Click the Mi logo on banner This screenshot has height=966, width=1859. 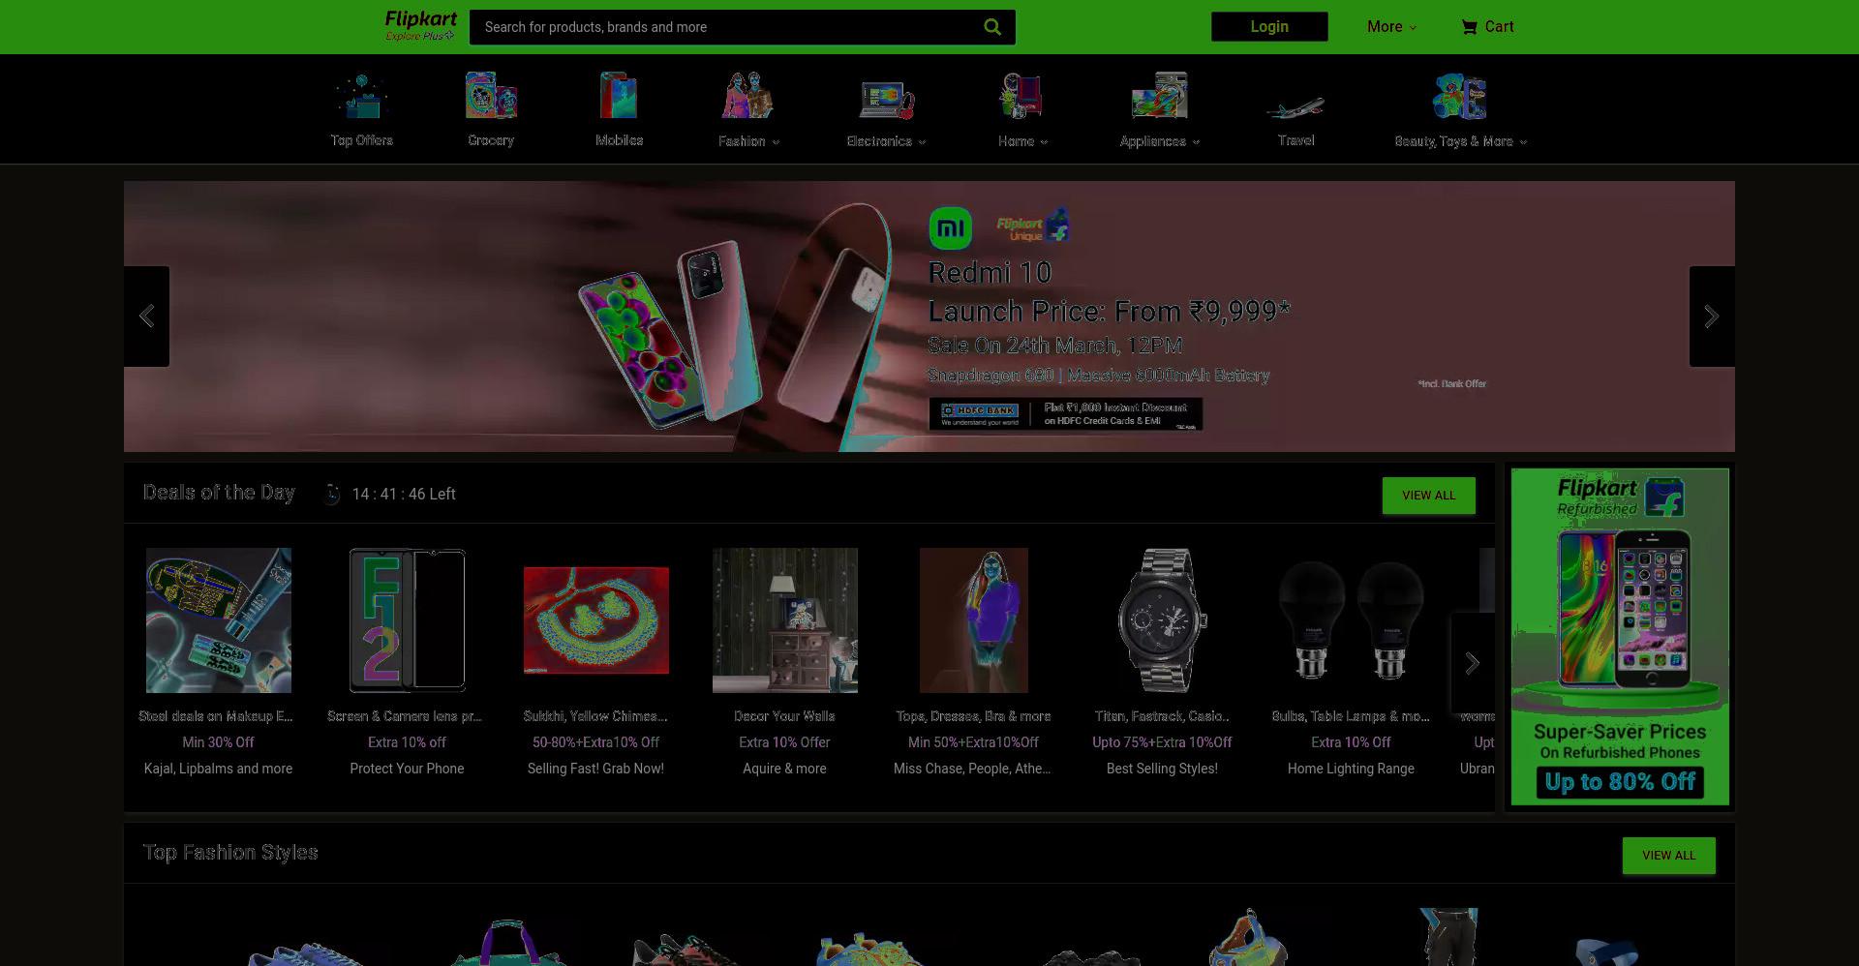click(950, 228)
